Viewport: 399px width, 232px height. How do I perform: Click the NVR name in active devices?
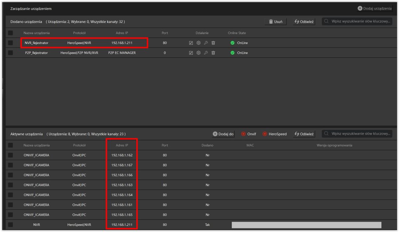[x=37, y=225]
